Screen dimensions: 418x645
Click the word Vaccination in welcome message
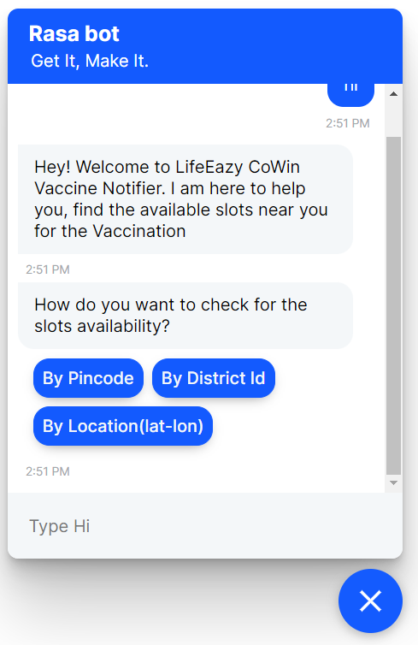(139, 231)
